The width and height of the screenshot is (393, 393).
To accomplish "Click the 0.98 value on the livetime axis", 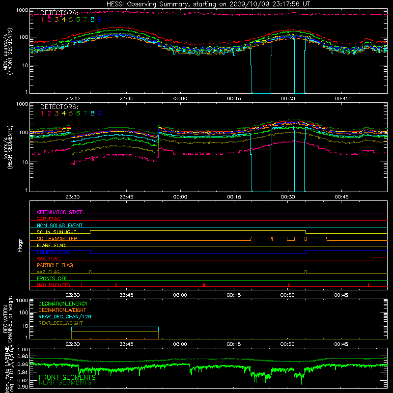I will click(23, 357).
